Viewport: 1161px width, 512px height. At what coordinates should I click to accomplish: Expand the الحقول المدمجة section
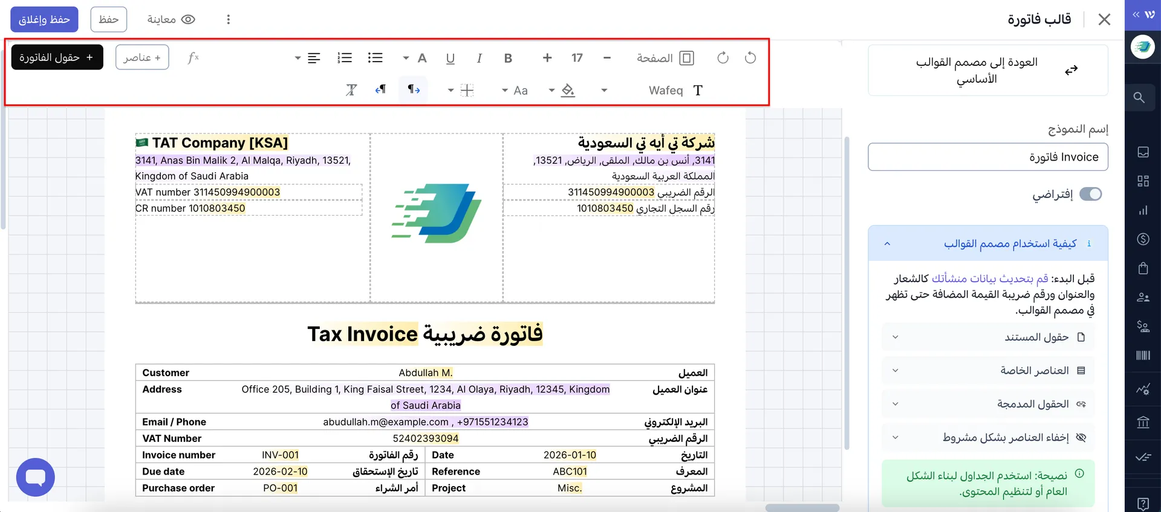point(988,404)
